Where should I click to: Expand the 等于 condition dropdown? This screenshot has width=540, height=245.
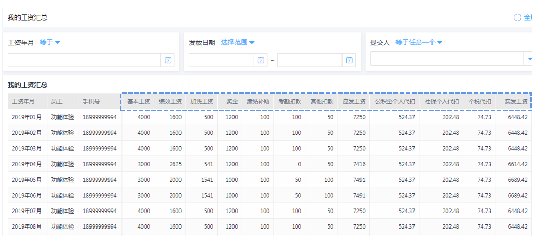[x=50, y=42]
